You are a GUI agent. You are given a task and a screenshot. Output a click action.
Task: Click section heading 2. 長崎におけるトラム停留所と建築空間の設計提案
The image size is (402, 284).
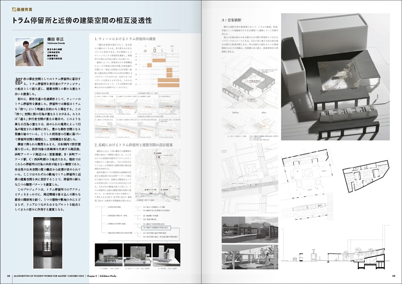[x=141, y=145]
